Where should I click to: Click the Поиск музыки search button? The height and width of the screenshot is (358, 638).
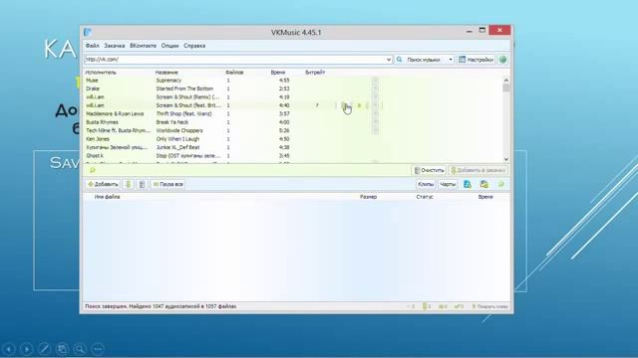pos(420,60)
